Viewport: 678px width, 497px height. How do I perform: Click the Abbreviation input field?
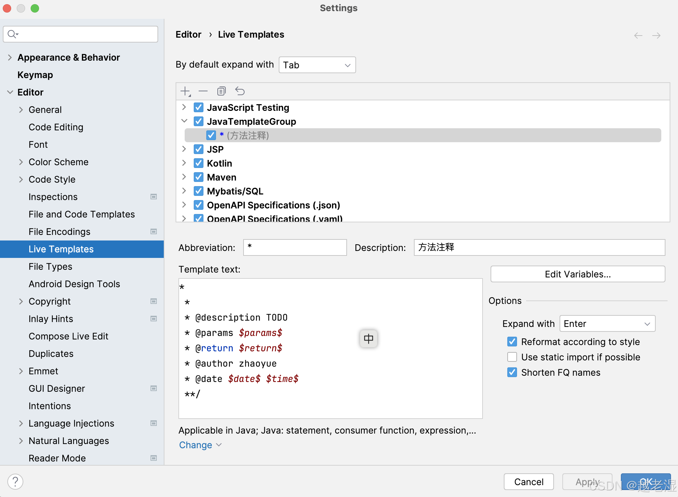point(295,247)
